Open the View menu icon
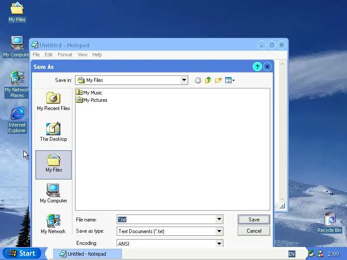The height and width of the screenshot is (260, 347). click(230, 80)
